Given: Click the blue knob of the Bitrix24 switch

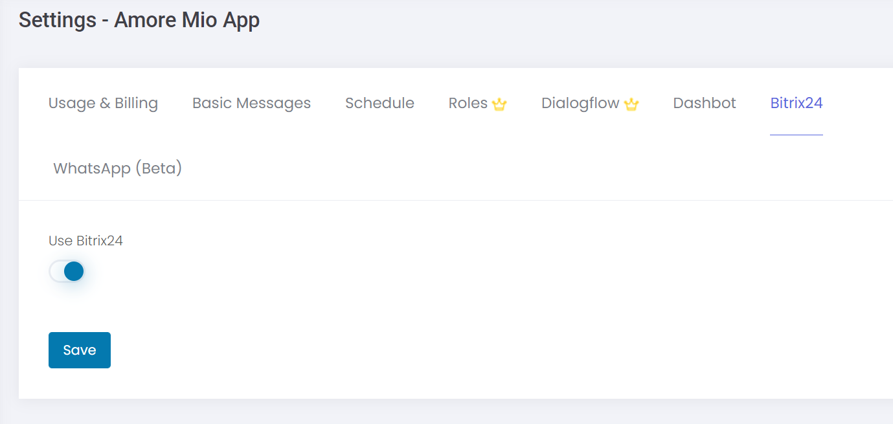Looking at the screenshot, I should pos(74,271).
